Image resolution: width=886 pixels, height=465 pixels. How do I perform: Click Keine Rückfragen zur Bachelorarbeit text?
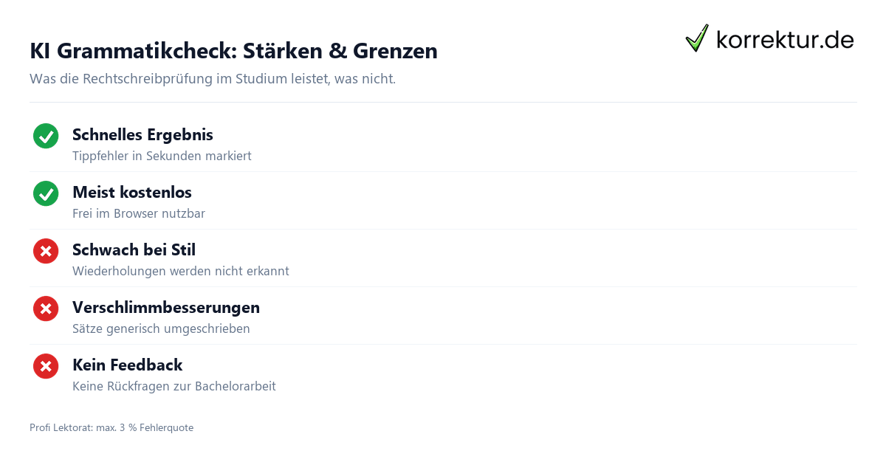[x=174, y=387]
